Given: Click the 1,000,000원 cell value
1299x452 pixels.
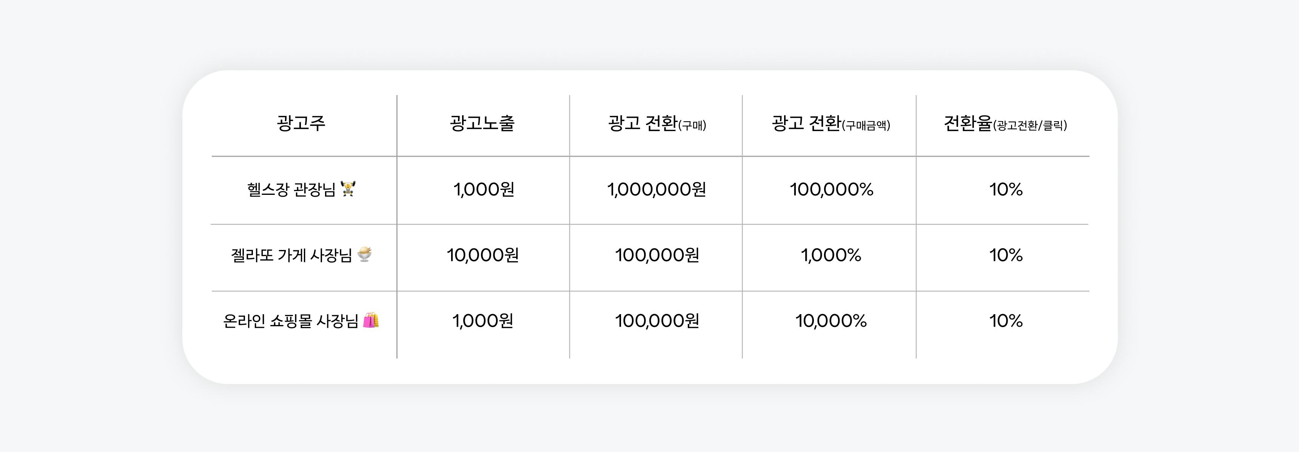Looking at the screenshot, I should pyautogui.click(x=656, y=190).
